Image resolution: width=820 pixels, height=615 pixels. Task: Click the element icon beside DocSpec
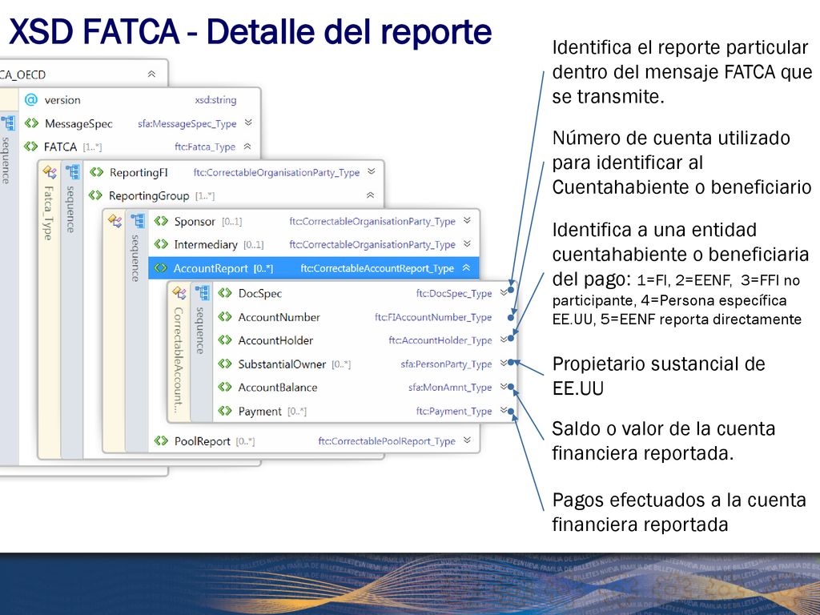(x=225, y=293)
